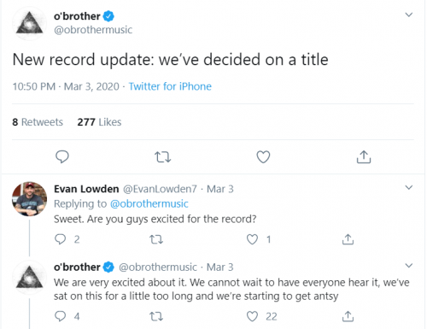Retweet the new record update tweet
Viewport: 427px width, 329px height.
(162, 157)
